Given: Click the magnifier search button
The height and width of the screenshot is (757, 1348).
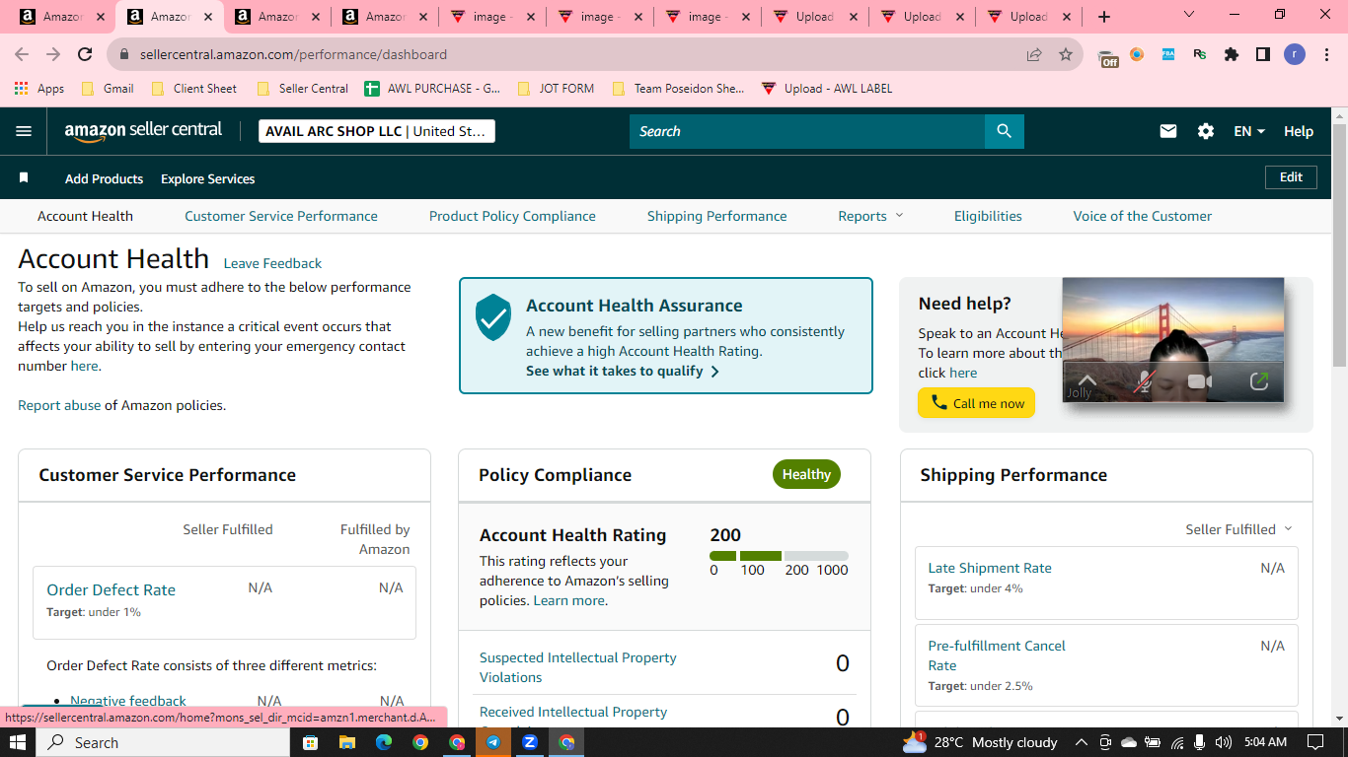Looking at the screenshot, I should (x=1004, y=131).
